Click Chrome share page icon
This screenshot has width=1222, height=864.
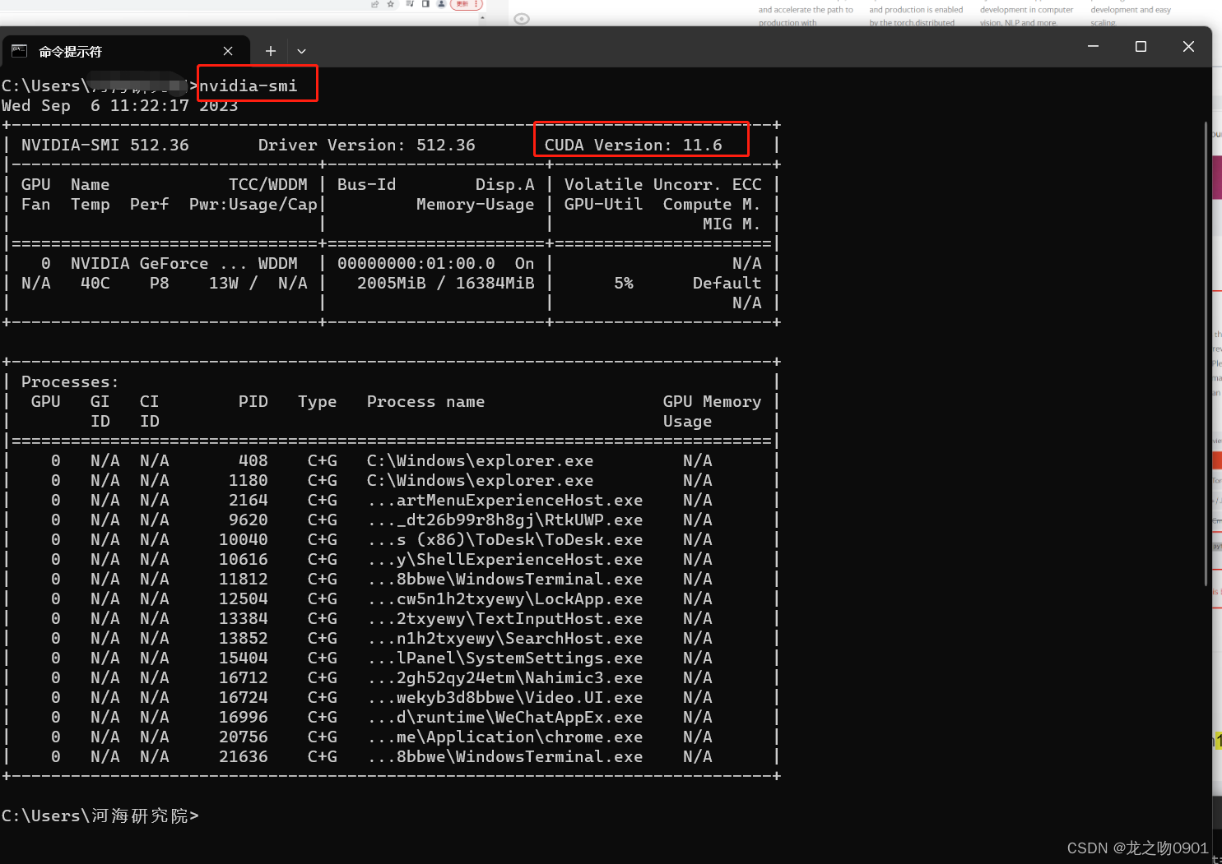[375, 4]
